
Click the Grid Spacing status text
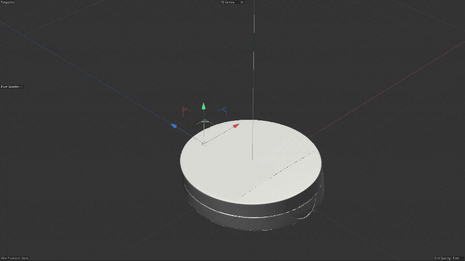pos(446,258)
